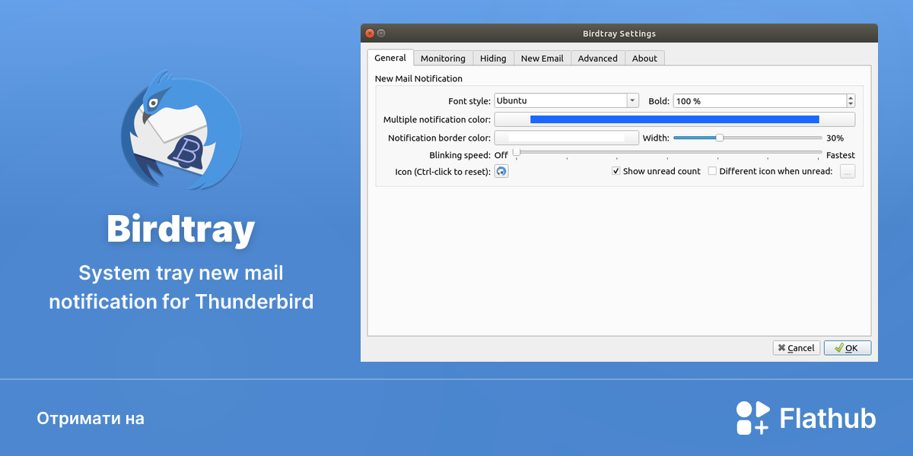
Task: Click the Birdtray Thunderbird logo
Action: pos(181,130)
